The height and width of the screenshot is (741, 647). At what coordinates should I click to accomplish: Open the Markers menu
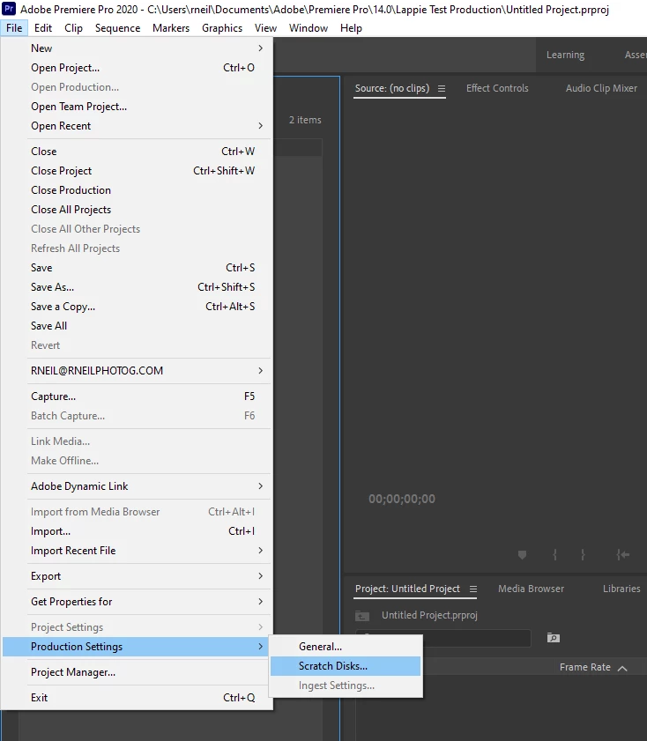tap(171, 28)
